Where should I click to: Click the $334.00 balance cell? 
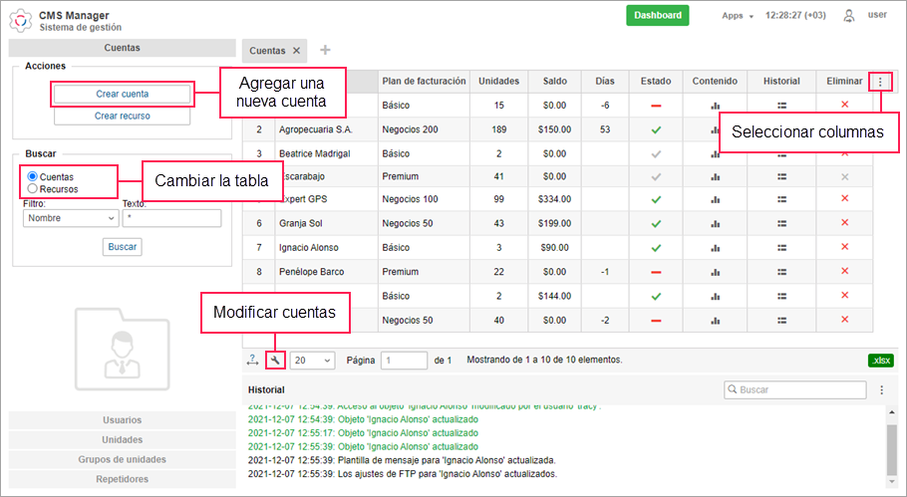555,199
